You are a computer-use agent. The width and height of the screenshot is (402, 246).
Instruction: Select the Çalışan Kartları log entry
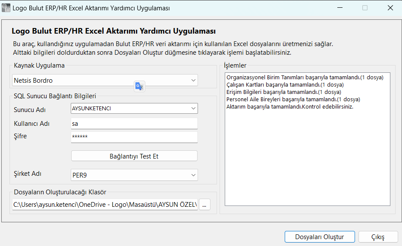pyautogui.click(x=285, y=85)
